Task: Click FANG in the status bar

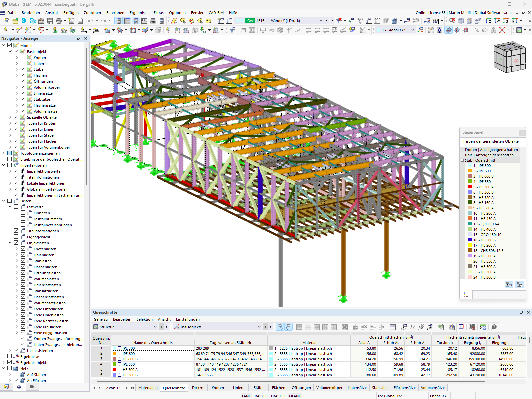Action: click(x=246, y=396)
